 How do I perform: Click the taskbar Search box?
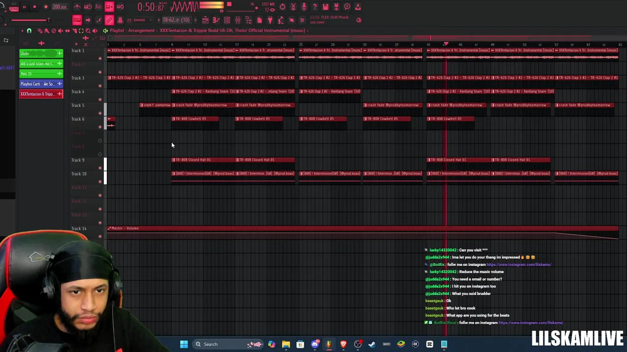click(x=228, y=344)
